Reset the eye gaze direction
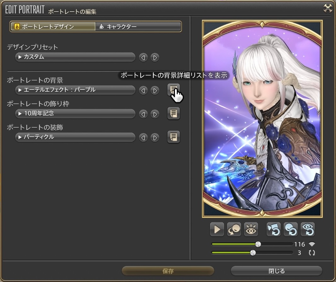The image size is (336, 282). [x=307, y=229]
